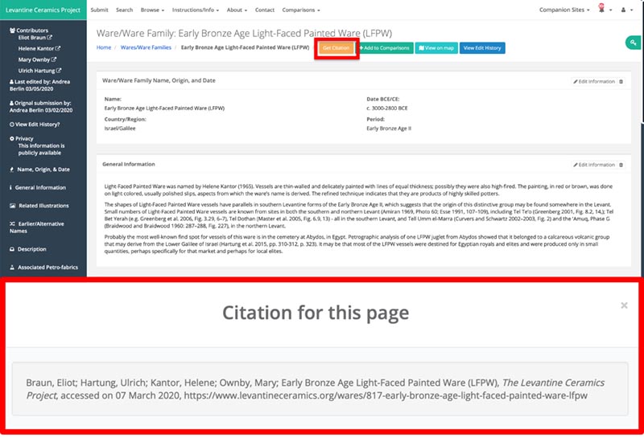The height and width of the screenshot is (438, 644).
Task: Click 'Citation for this page' heading
Action: pos(316,313)
